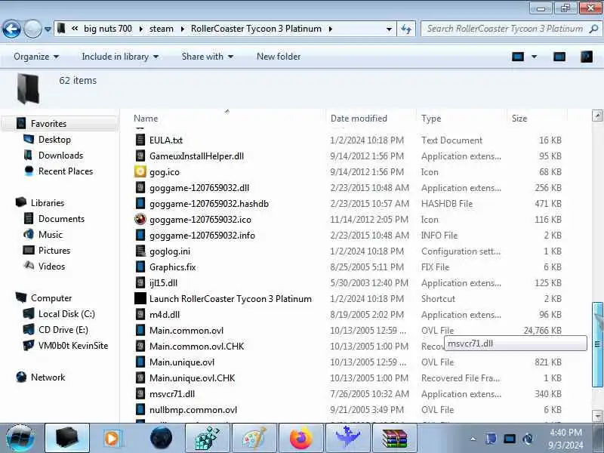Open Paint palette icon on taskbar
The image size is (604, 453).
[x=254, y=438]
